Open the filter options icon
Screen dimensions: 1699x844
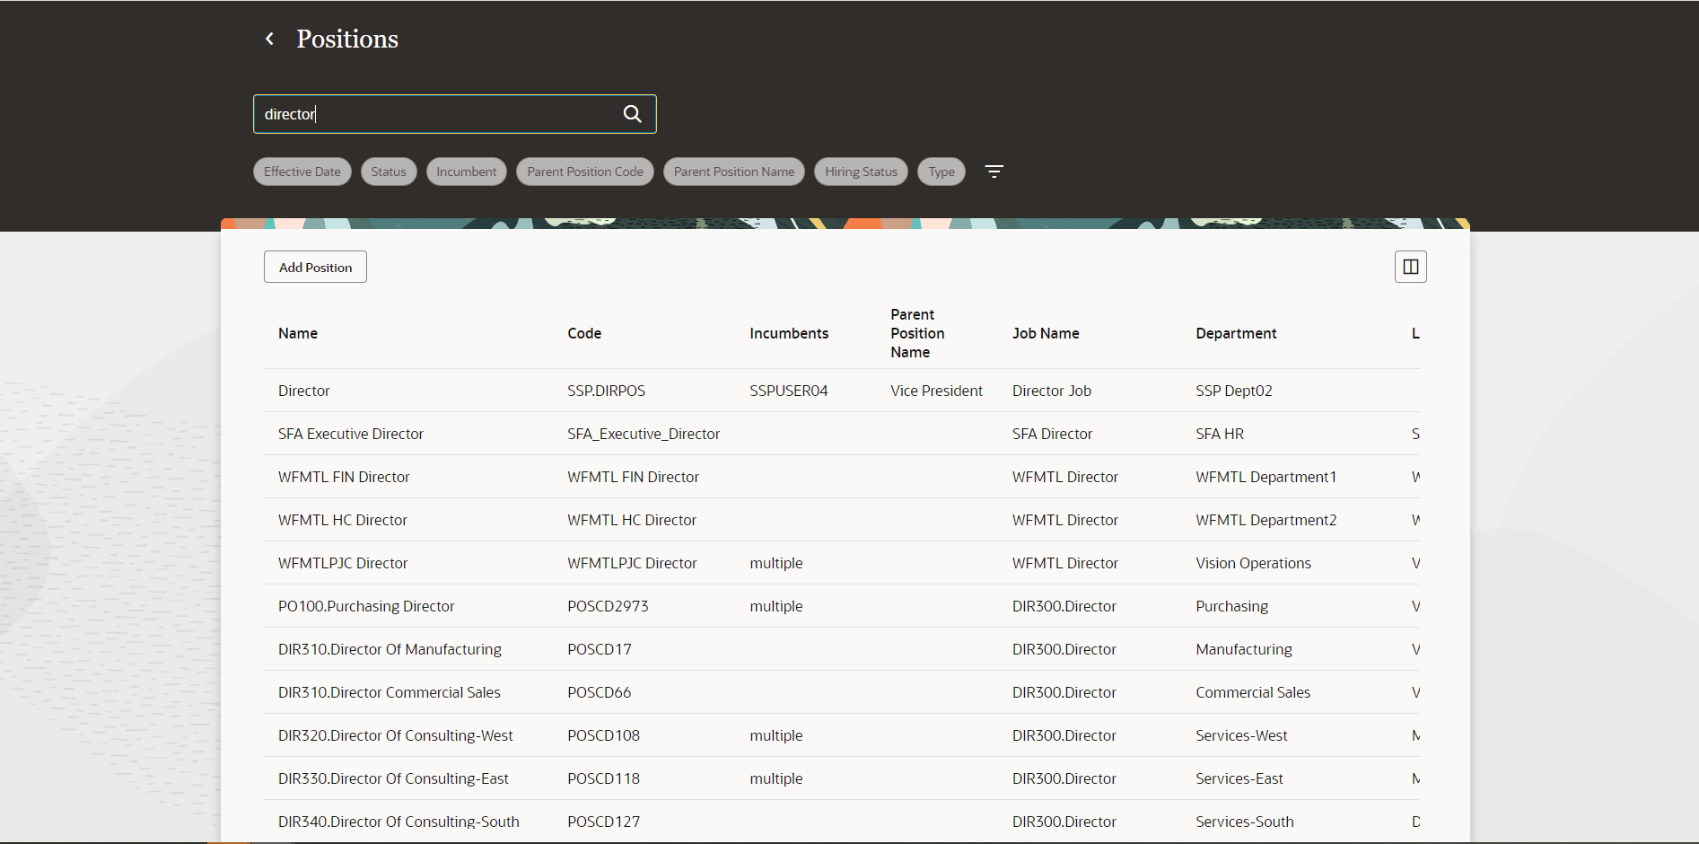[994, 171]
